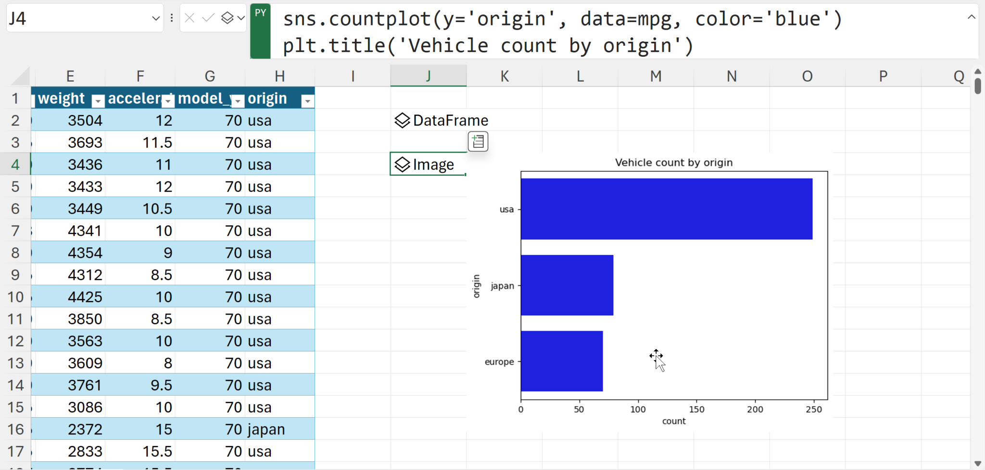Click the DataFrame card icon in cell J2

pos(402,121)
